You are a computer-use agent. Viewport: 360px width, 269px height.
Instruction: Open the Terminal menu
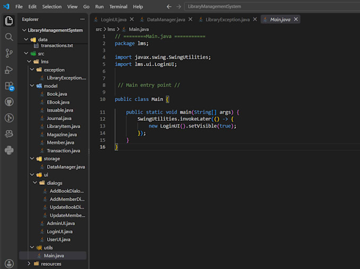(x=118, y=7)
